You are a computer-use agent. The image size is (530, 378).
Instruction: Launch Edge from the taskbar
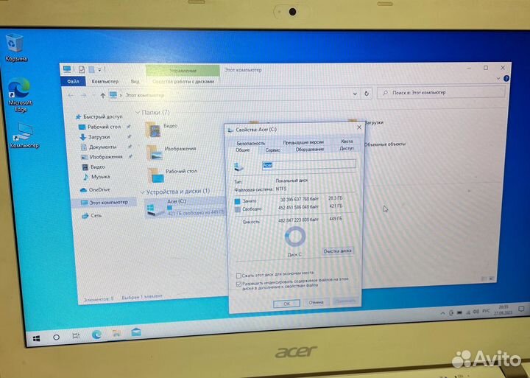(96, 335)
